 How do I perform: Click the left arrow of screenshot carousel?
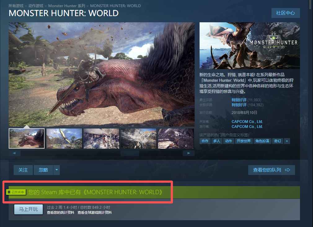point(15,153)
